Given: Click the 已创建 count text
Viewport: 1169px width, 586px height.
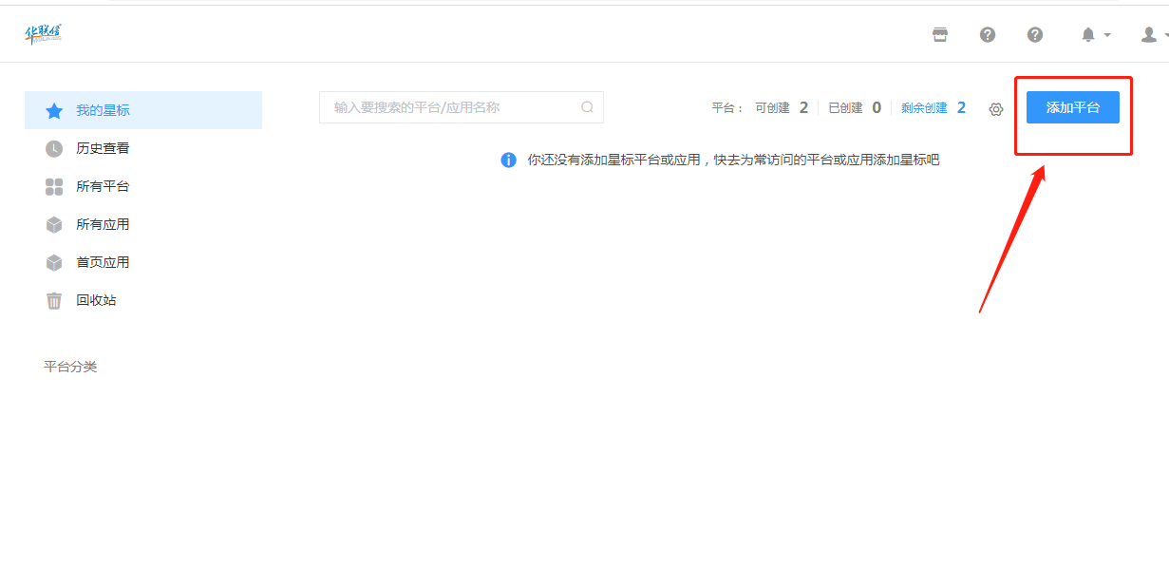Looking at the screenshot, I should (855, 108).
